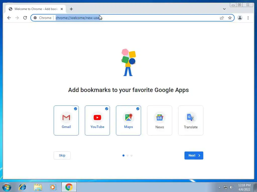Open the volume speaker tray icon
The width and height of the screenshot is (257, 192).
click(x=232, y=187)
